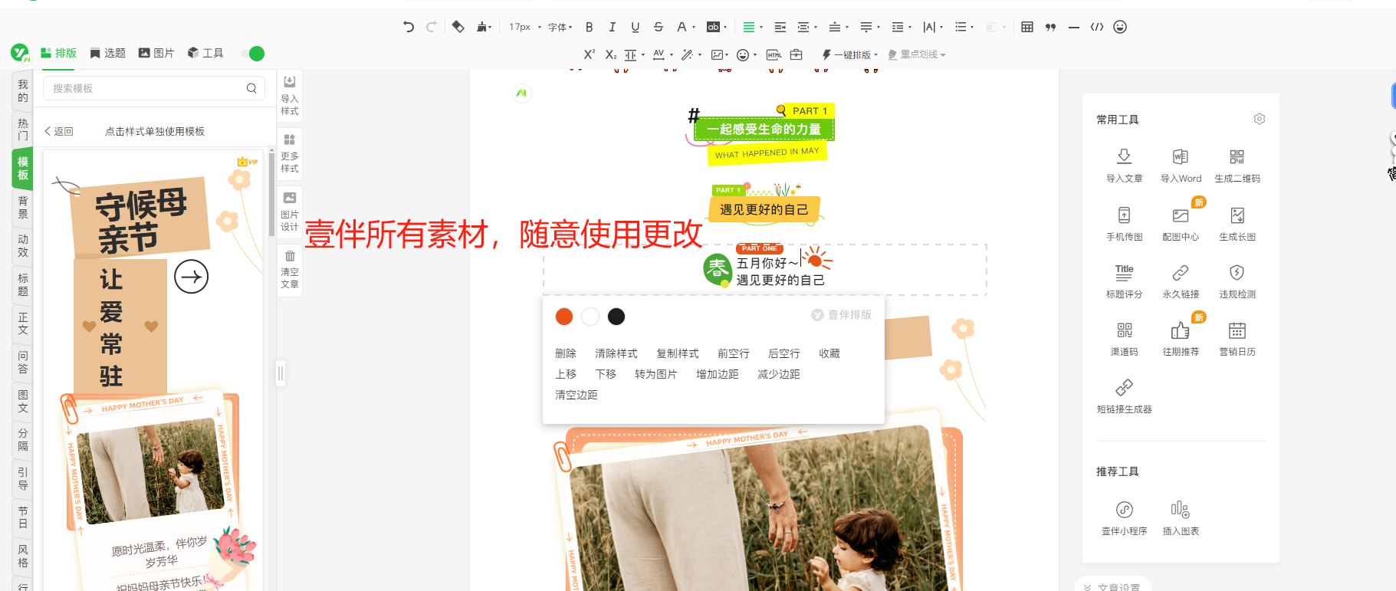Open 手机传图 tool

point(1124,224)
